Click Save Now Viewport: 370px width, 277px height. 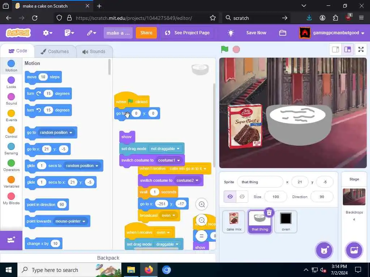[x=256, y=33]
